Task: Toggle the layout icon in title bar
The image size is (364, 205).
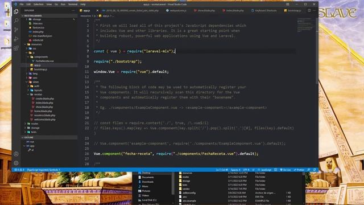Action: (288, 4)
